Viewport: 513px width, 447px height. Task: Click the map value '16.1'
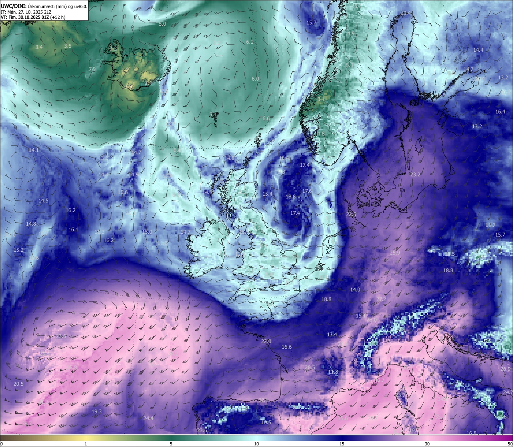click(x=73, y=230)
